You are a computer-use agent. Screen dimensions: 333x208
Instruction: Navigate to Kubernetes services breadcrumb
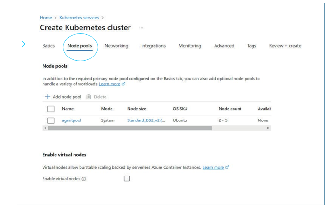79,18
